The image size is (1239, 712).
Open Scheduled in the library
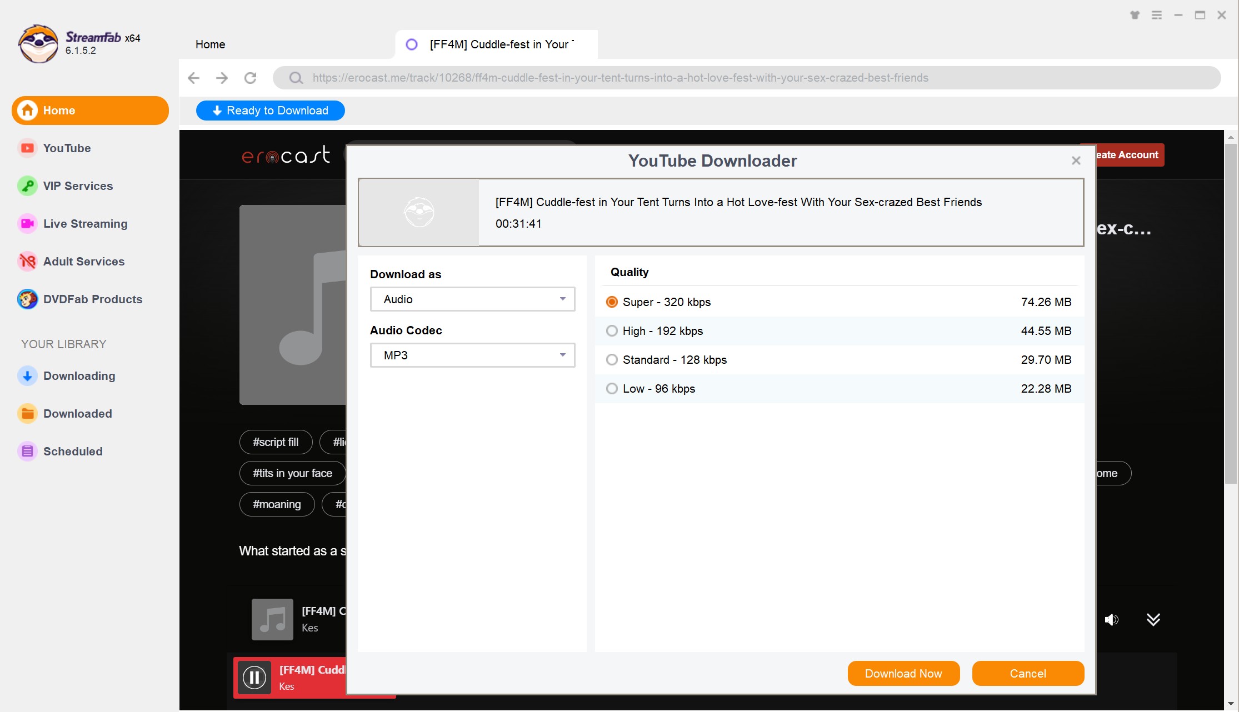point(73,452)
